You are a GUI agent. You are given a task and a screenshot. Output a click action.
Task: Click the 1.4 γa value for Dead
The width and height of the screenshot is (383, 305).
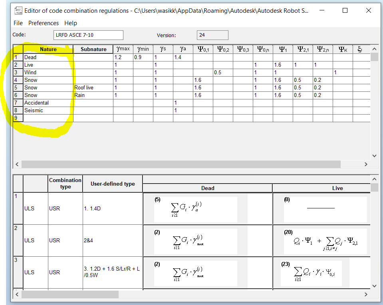pyautogui.click(x=183, y=57)
